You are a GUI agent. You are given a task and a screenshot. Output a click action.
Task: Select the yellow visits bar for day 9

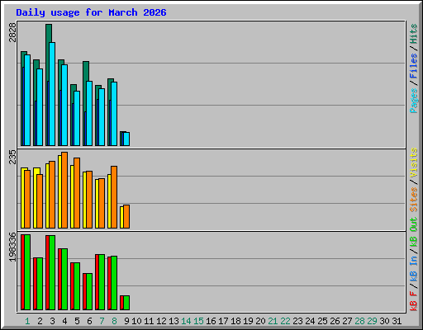(x=121, y=217)
